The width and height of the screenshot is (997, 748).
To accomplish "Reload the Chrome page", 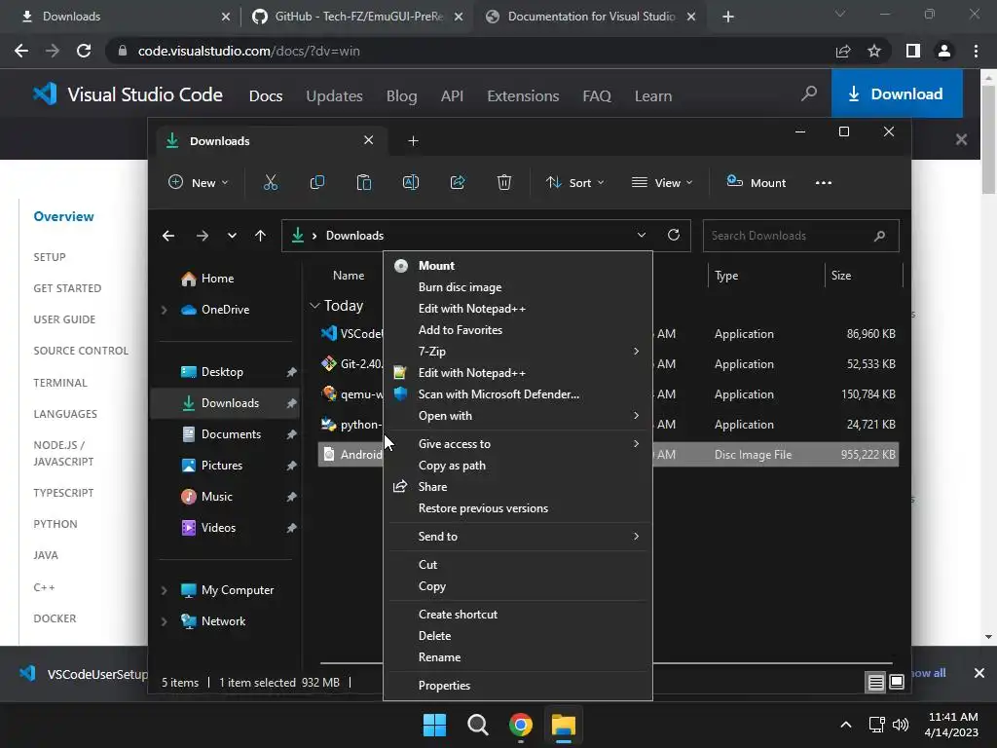I will click(x=84, y=51).
